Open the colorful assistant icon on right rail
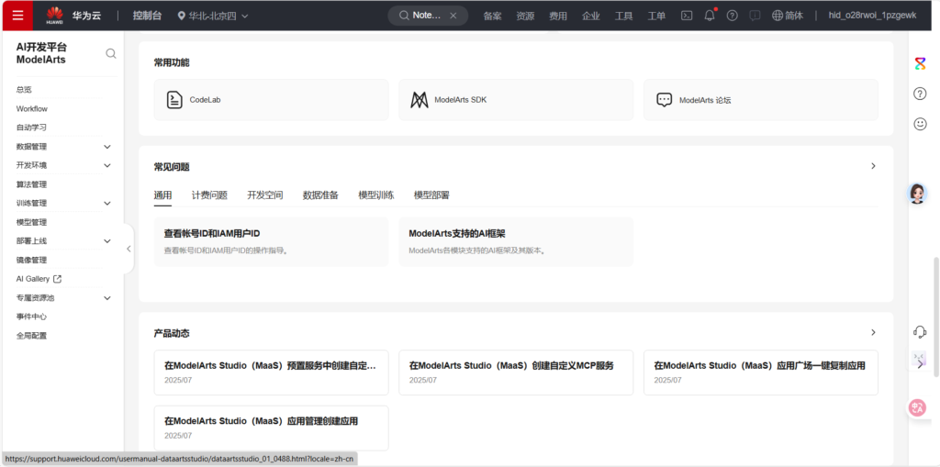Image resolution: width=940 pixels, height=467 pixels. pos(920,63)
